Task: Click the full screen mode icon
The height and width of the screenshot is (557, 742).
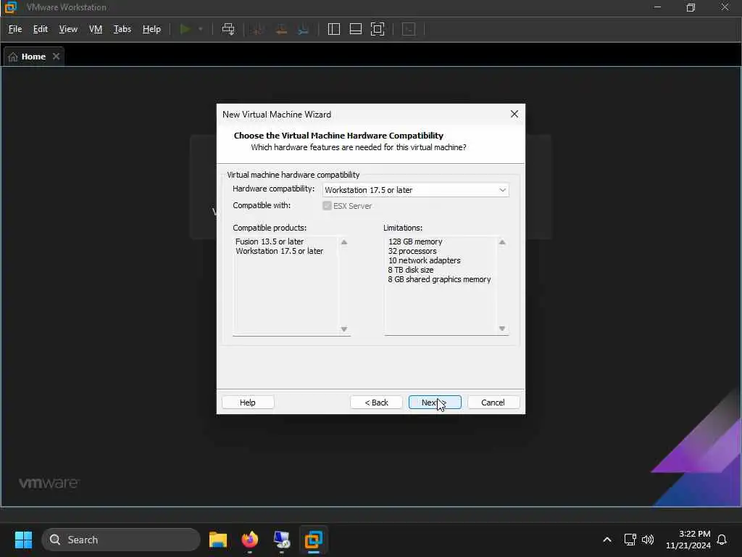Action: click(x=378, y=29)
